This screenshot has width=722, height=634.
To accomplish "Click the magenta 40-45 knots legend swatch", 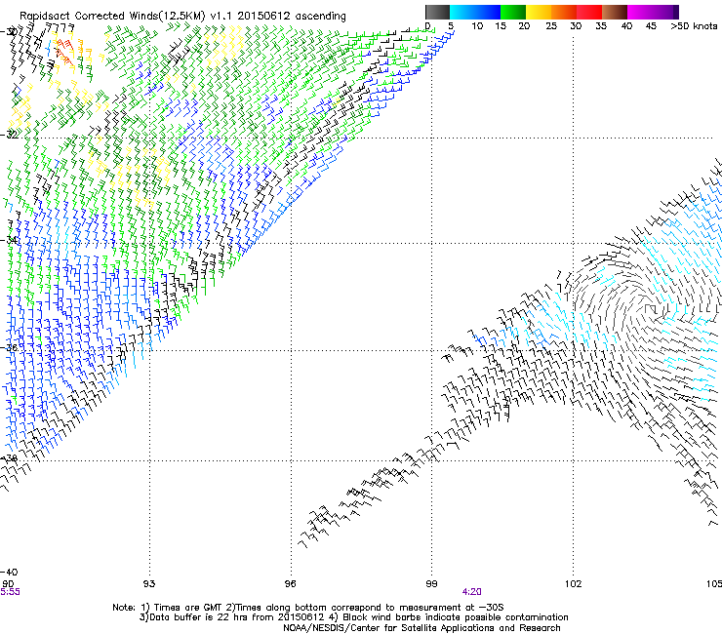I will click(x=640, y=12).
